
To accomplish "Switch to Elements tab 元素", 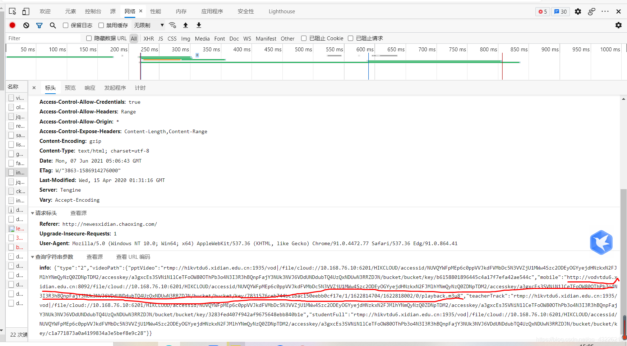I will click(x=70, y=11).
